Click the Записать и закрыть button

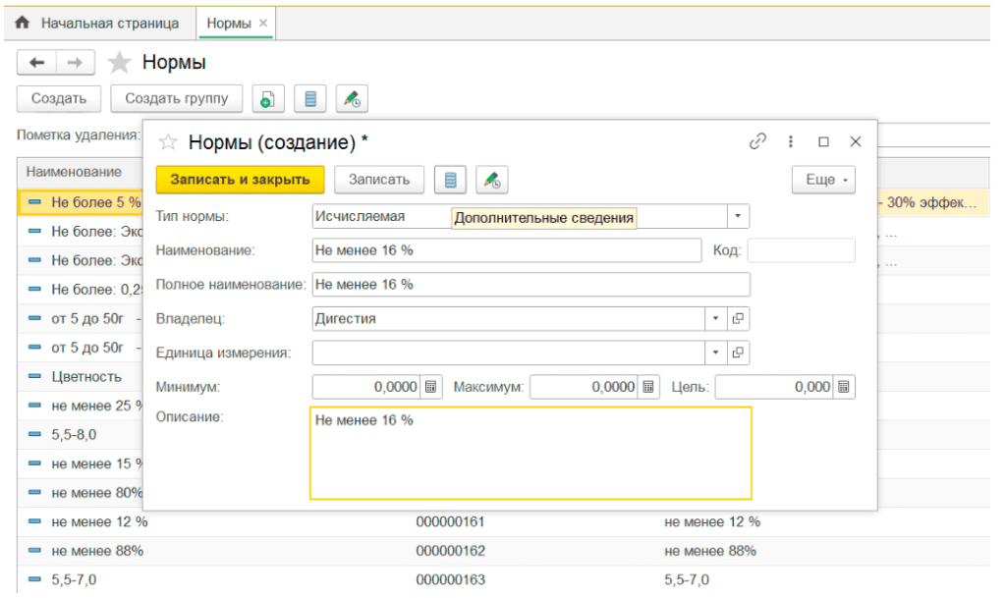(x=240, y=180)
